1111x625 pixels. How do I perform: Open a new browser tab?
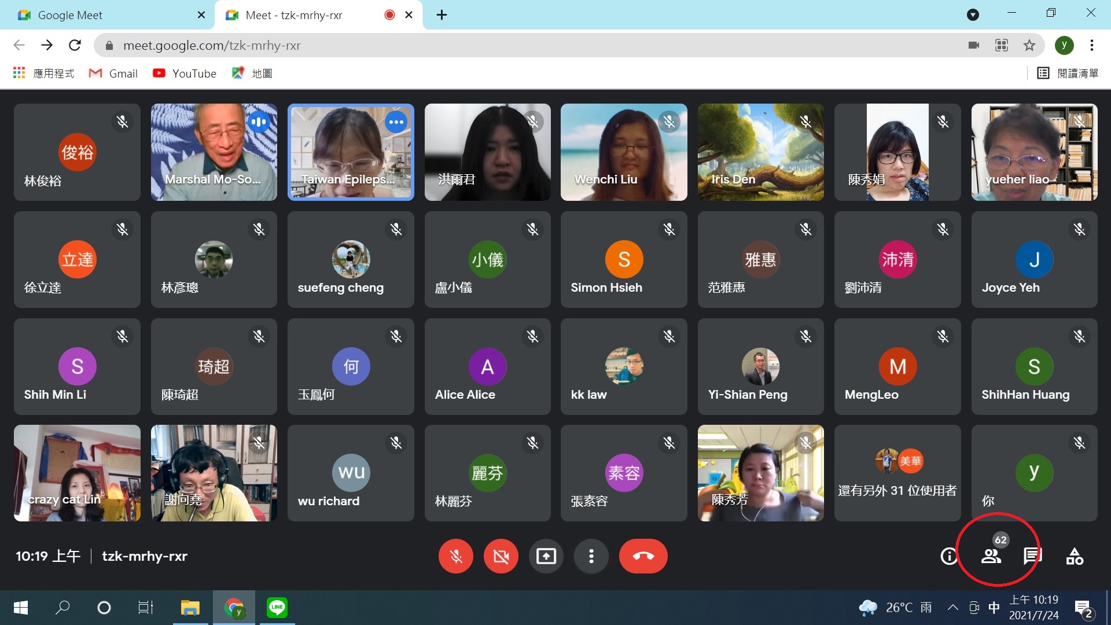pyautogui.click(x=442, y=15)
